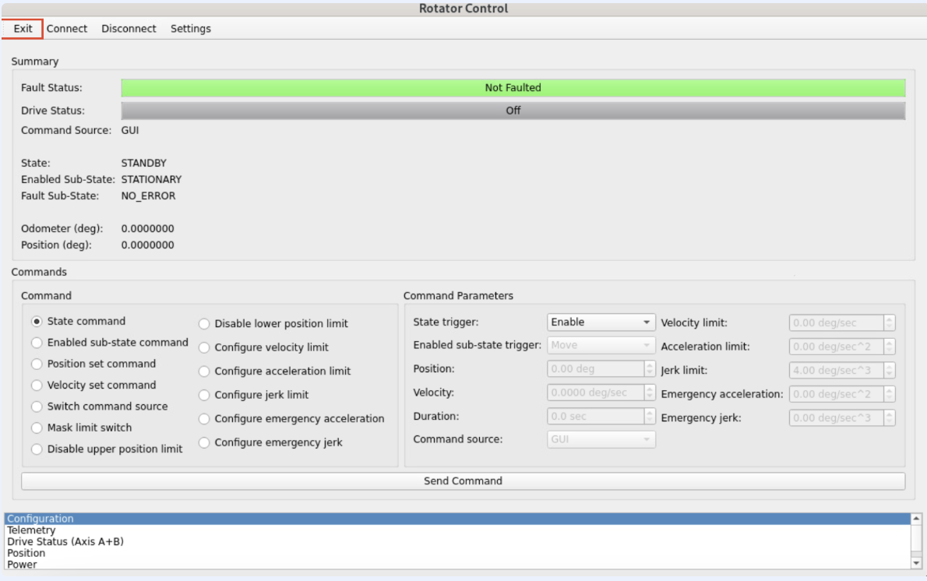Image resolution: width=927 pixels, height=581 pixels.
Task: Click the list scrollbar down arrow
Action: tap(915, 563)
